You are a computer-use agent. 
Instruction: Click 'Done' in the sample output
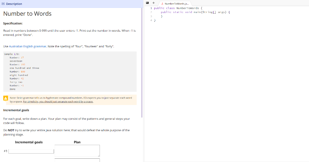point(13,89)
